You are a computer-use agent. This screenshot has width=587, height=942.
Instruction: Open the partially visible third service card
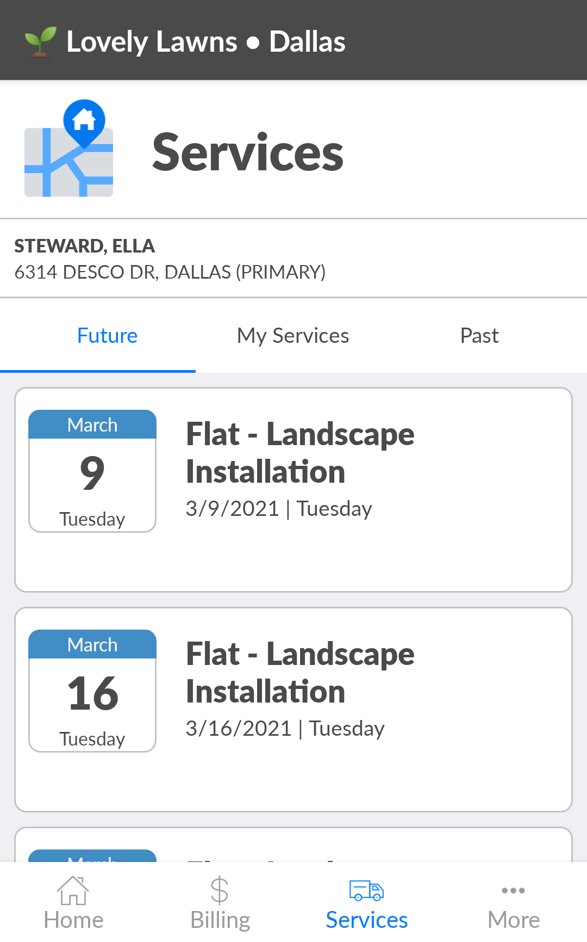click(x=293, y=845)
